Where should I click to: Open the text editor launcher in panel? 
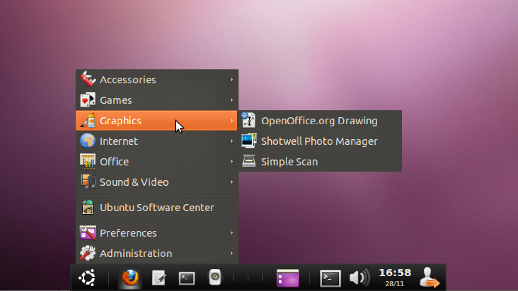[159, 277]
